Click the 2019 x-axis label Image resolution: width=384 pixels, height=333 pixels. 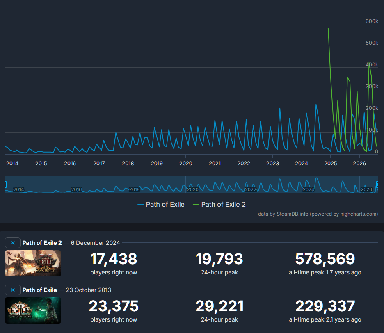157,163
